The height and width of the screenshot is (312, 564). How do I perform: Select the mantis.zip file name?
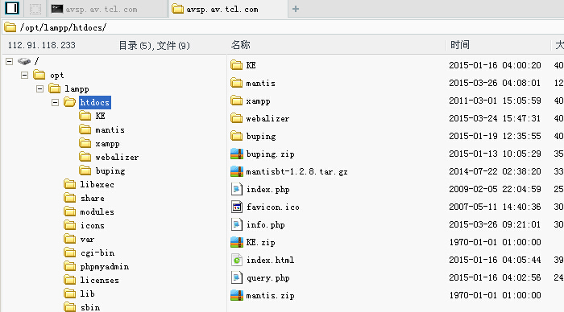pos(271,295)
